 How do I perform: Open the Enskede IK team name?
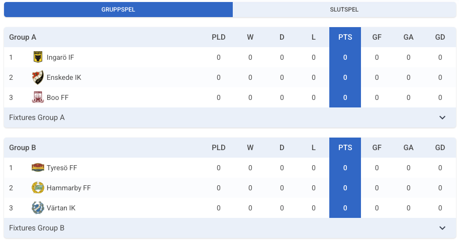click(x=64, y=77)
